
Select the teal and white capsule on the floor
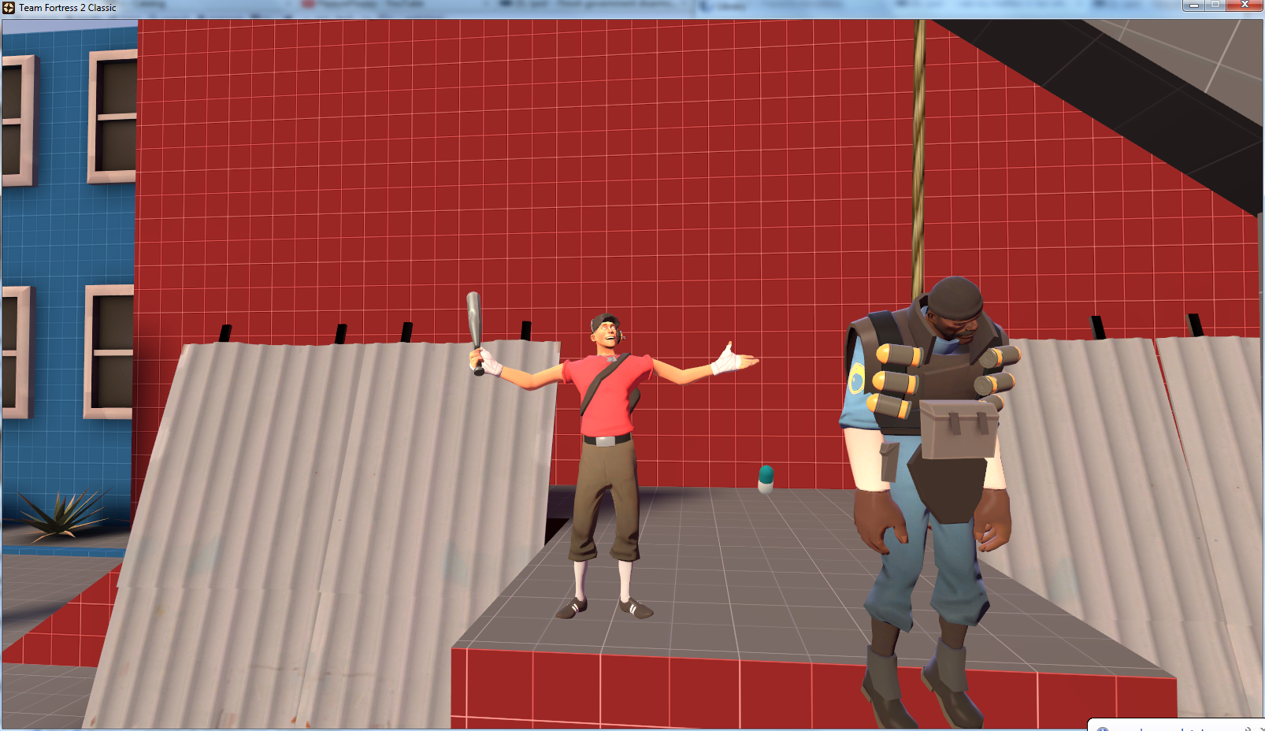click(766, 478)
